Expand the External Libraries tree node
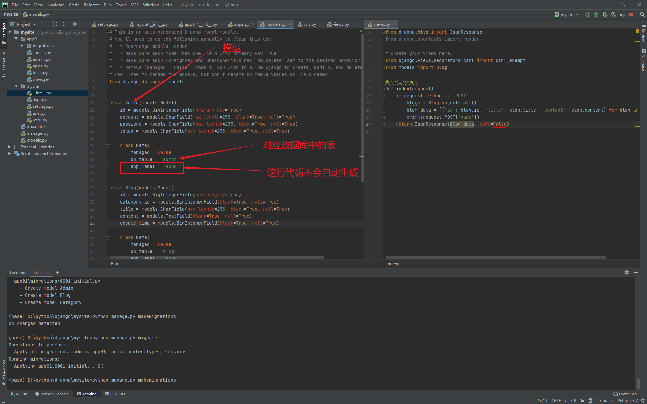The image size is (647, 404). (x=10, y=146)
